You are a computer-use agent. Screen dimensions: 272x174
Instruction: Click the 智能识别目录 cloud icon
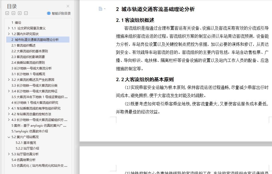pos(49,13)
